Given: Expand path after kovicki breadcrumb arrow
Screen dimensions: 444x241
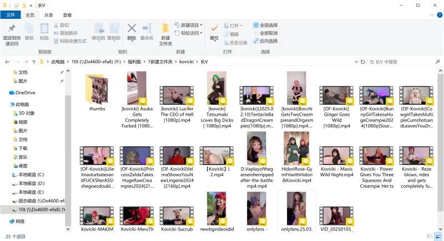Looking at the screenshot, I should 197,62.
